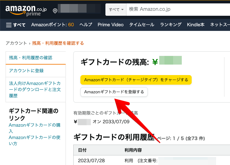Click the expiry date オン 2033/07/09

pos(111,121)
